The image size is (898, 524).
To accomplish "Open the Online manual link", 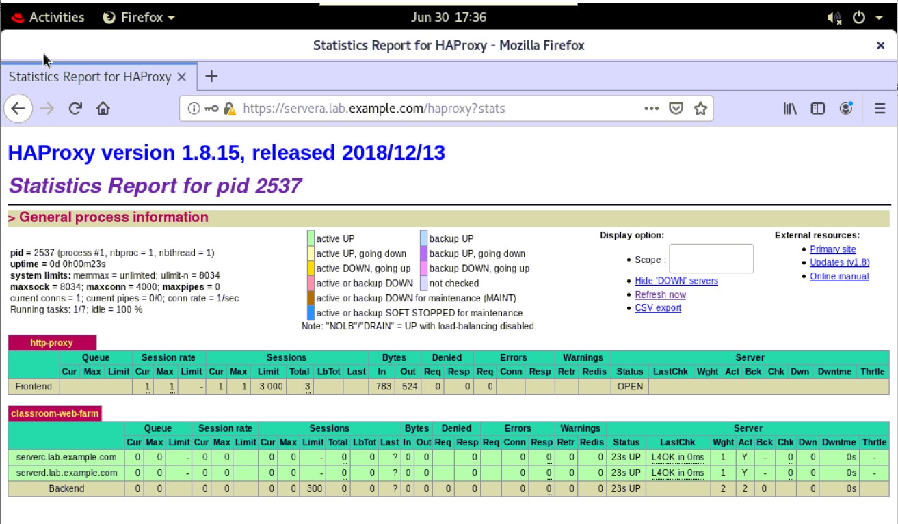I will [x=839, y=276].
